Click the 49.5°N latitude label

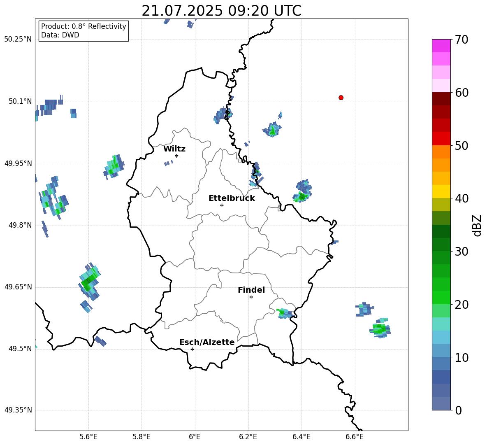pos(20,349)
